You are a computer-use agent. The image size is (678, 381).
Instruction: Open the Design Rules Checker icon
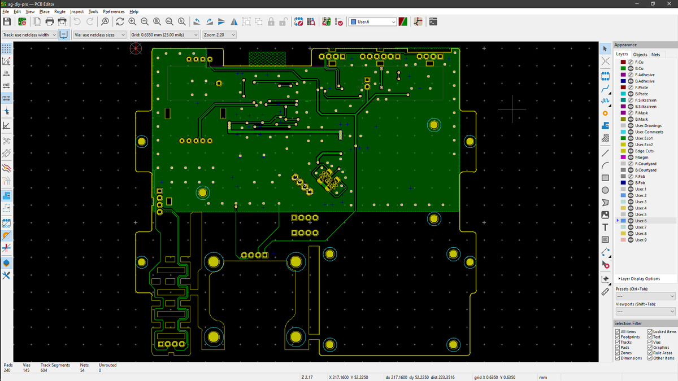click(338, 21)
